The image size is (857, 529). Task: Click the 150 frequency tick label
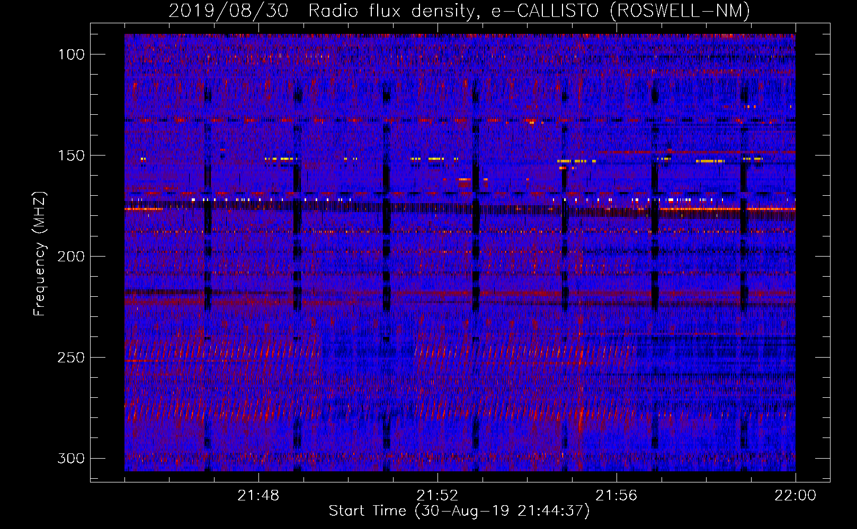(71, 156)
